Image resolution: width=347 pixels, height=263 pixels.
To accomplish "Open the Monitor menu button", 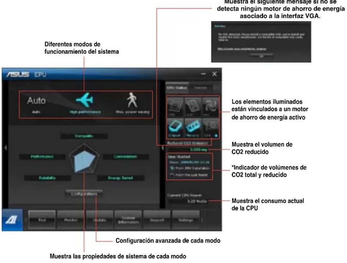I will point(71,220).
